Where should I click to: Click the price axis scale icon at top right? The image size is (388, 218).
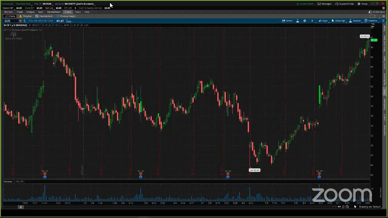[x=373, y=25]
